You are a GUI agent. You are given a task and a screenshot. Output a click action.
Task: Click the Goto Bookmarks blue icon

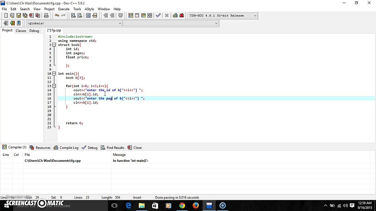pyautogui.click(x=19, y=23)
